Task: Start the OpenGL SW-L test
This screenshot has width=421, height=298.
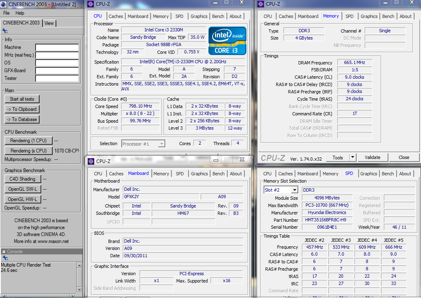Action: coord(22,189)
